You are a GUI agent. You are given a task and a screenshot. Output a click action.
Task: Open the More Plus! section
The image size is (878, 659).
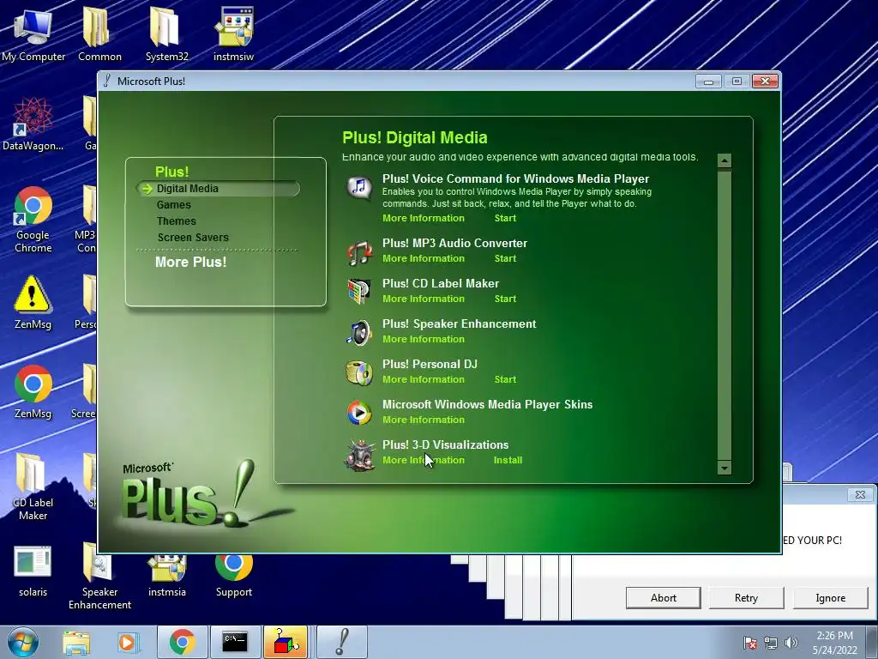pyautogui.click(x=191, y=262)
